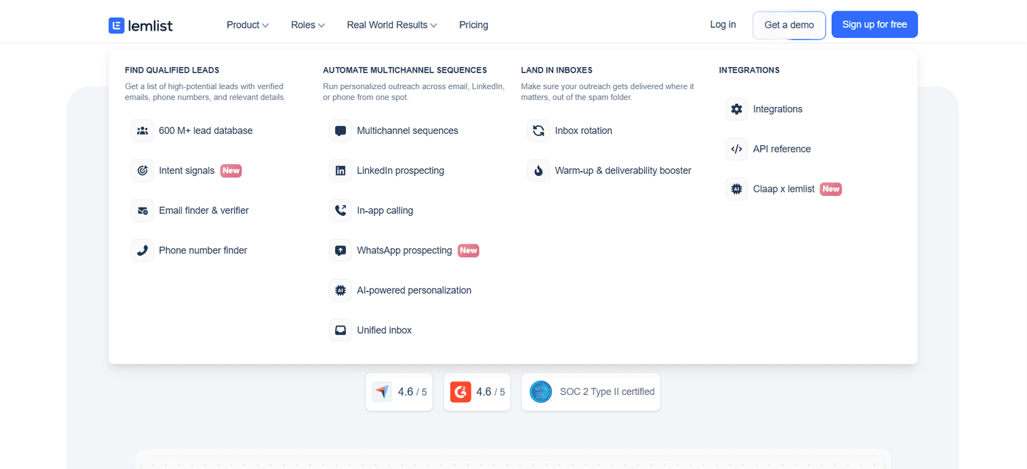Expand the Product menu chevron

click(x=265, y=26)
